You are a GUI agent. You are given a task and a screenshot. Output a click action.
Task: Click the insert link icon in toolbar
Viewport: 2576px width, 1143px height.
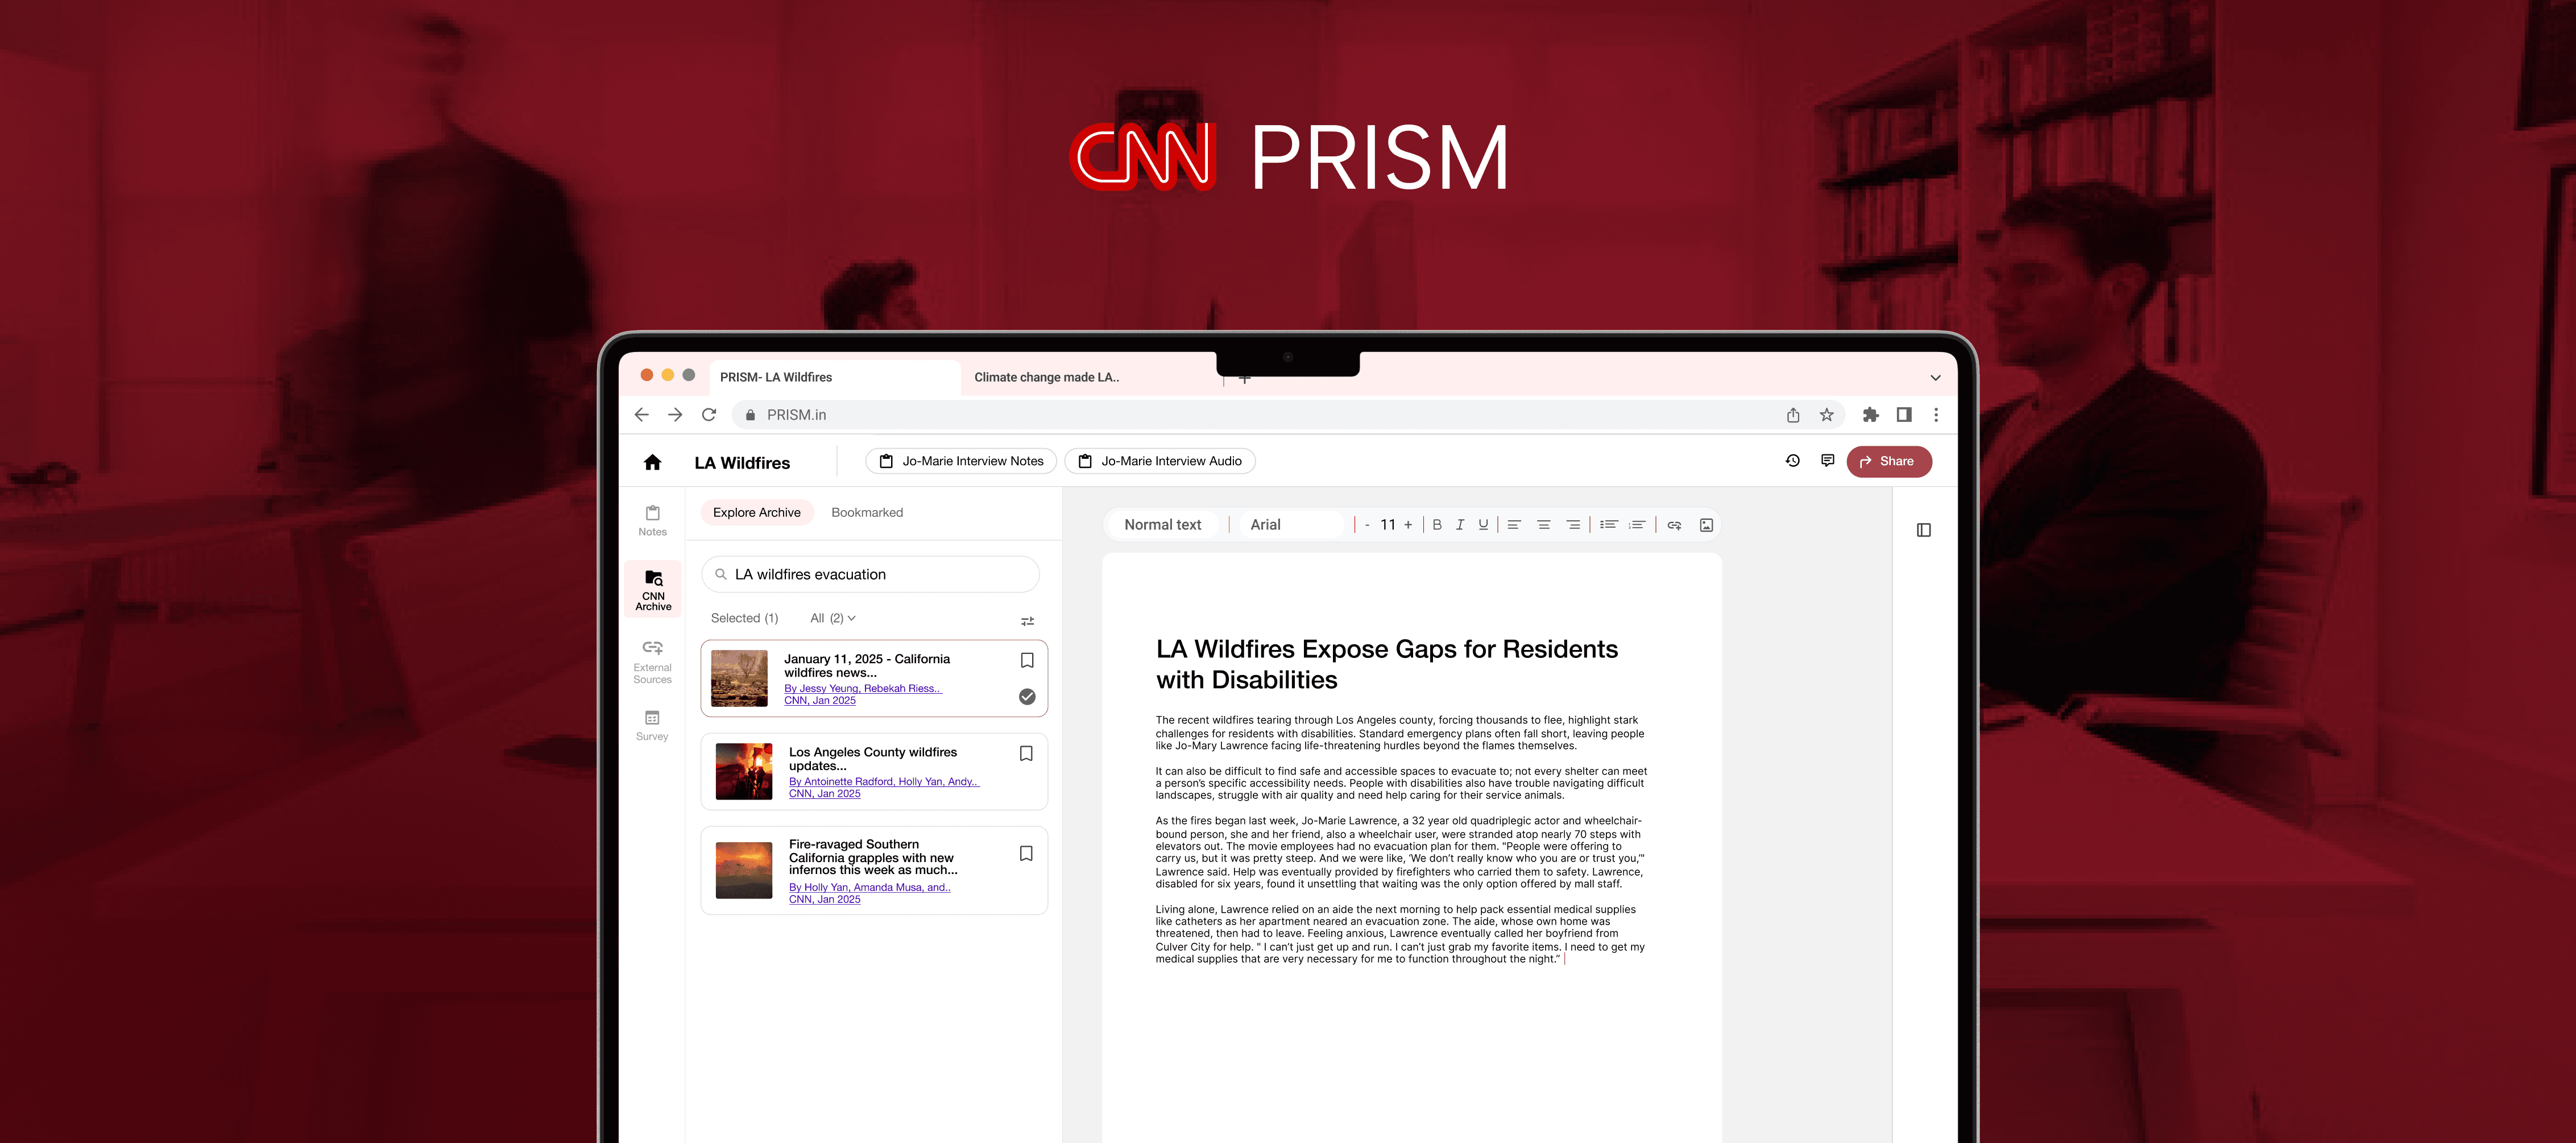pyautogui.click(x=1674, y=525)
